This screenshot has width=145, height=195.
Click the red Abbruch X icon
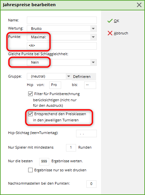(x=110, y=33)
